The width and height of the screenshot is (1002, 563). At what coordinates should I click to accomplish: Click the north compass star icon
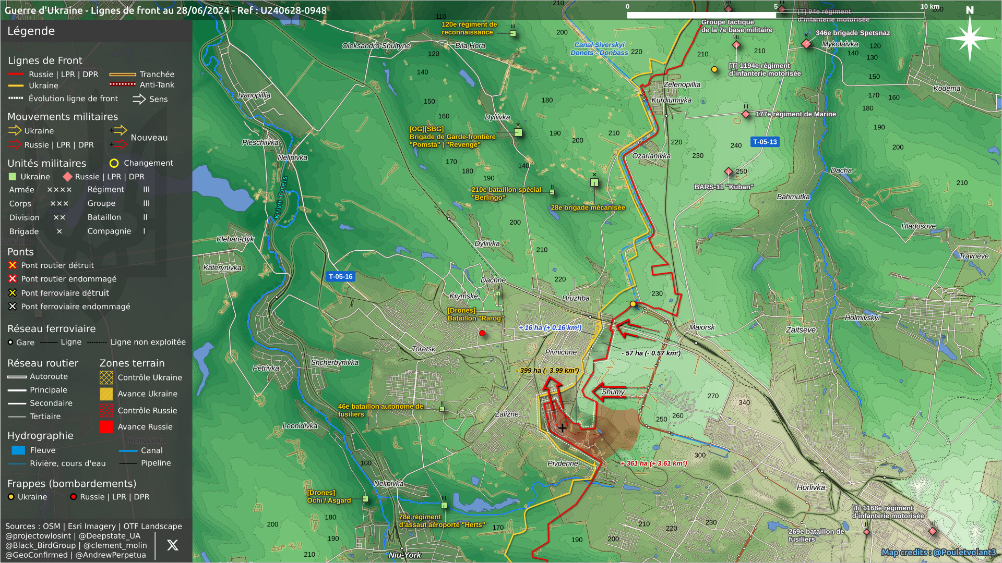[969, 38]
